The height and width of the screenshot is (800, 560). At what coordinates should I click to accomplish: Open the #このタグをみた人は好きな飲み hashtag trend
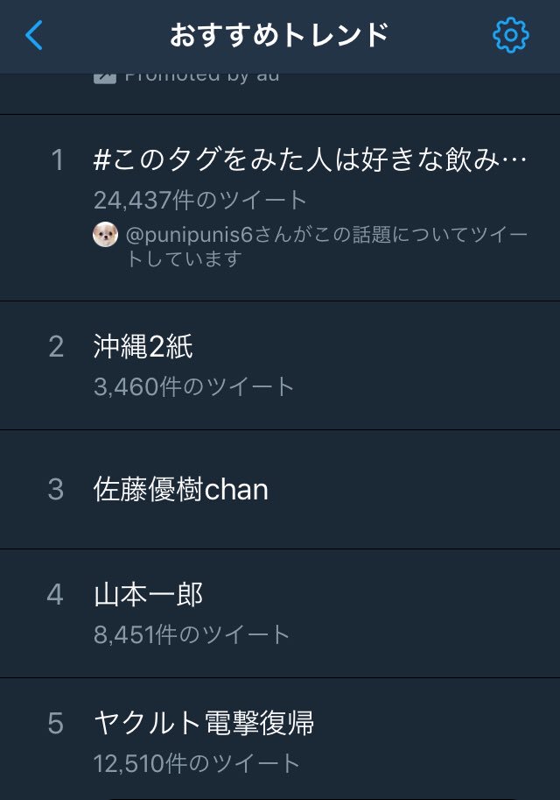tap(311, 160)
